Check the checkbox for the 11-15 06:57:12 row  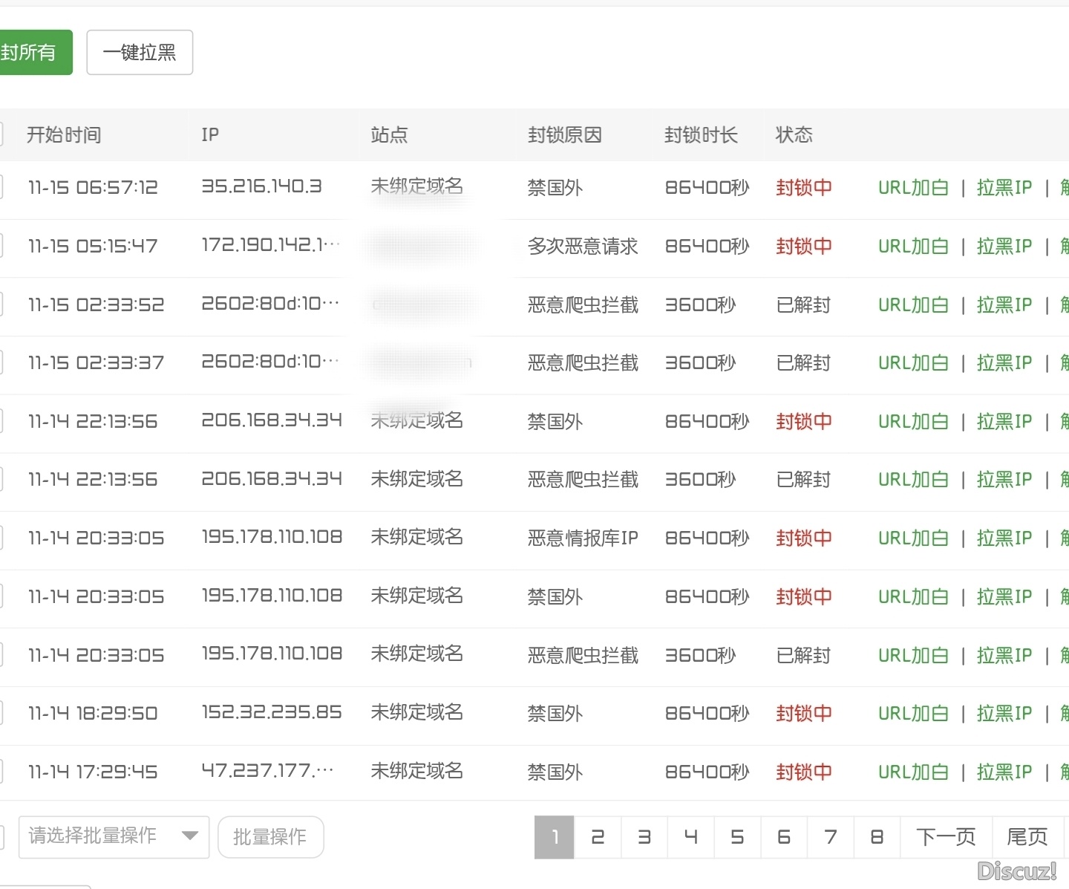(3, 187)
